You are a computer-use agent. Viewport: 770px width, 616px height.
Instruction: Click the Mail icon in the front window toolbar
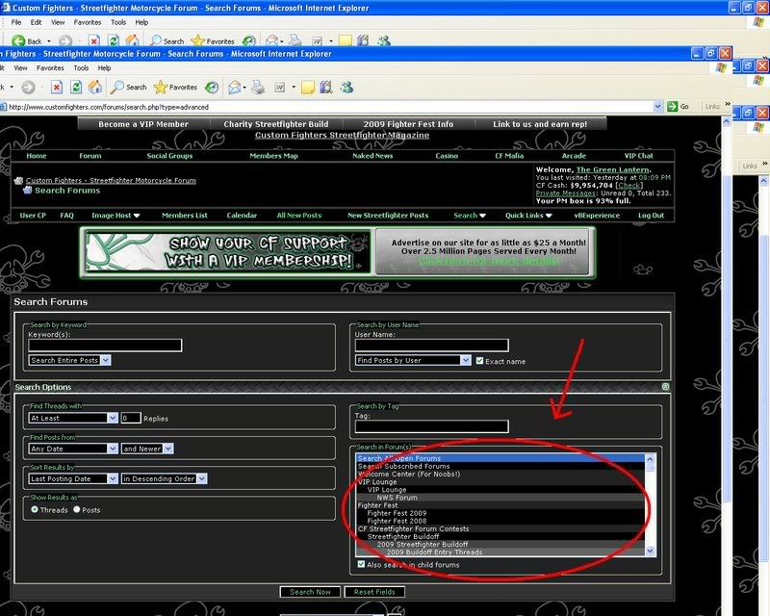pyautogui.click(x=235, y=88)
